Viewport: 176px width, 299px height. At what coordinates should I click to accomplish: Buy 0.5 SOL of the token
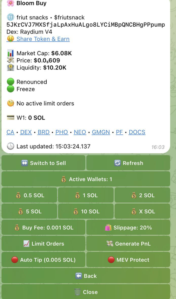[29, 195]
